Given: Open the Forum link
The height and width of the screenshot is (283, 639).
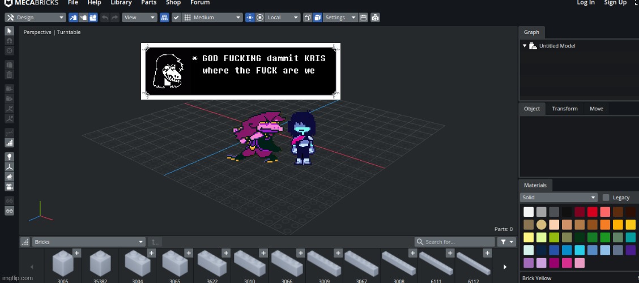Looking at the screenshot, I should point(200,2).
